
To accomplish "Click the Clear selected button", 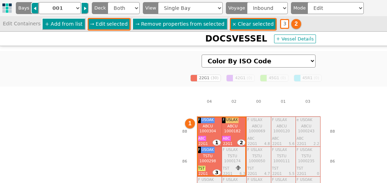I will (x=253, y=24).
